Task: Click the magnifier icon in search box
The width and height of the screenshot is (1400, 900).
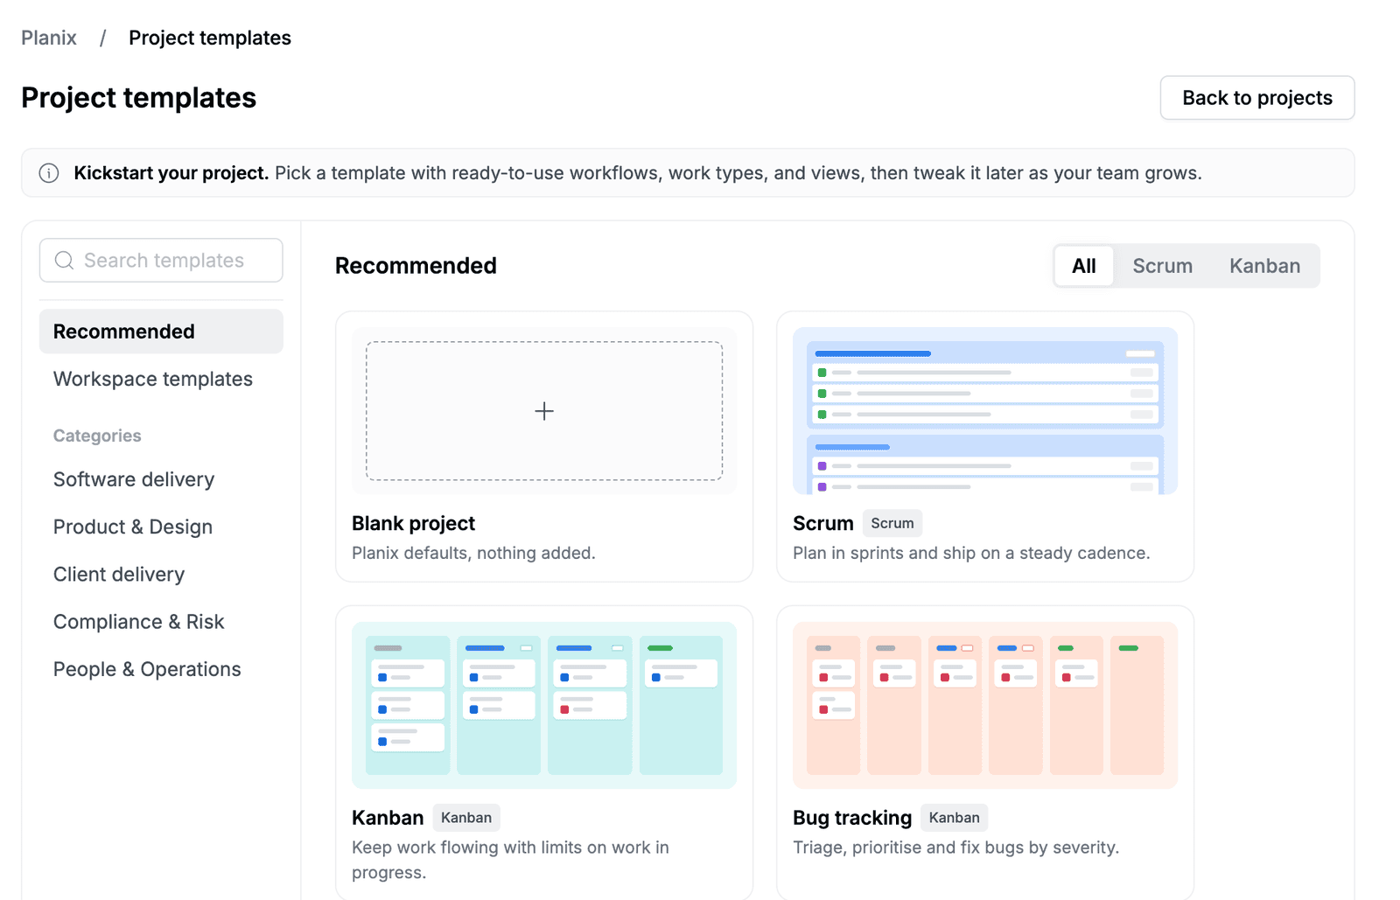Action: (x=64, y=261)
